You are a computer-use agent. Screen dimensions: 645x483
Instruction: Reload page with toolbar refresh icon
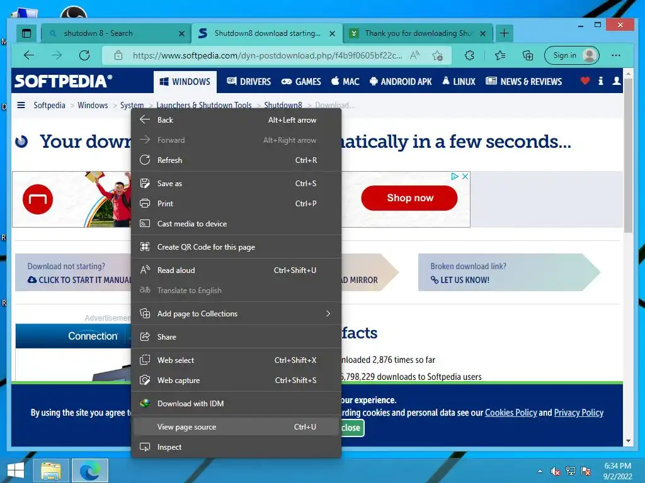(x=84, y=55)
